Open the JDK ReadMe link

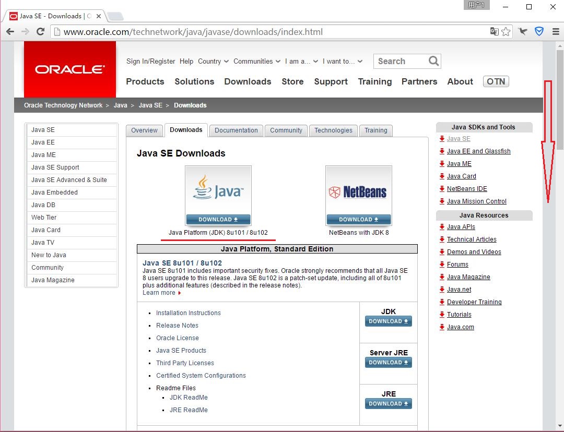tap(189, 398)
